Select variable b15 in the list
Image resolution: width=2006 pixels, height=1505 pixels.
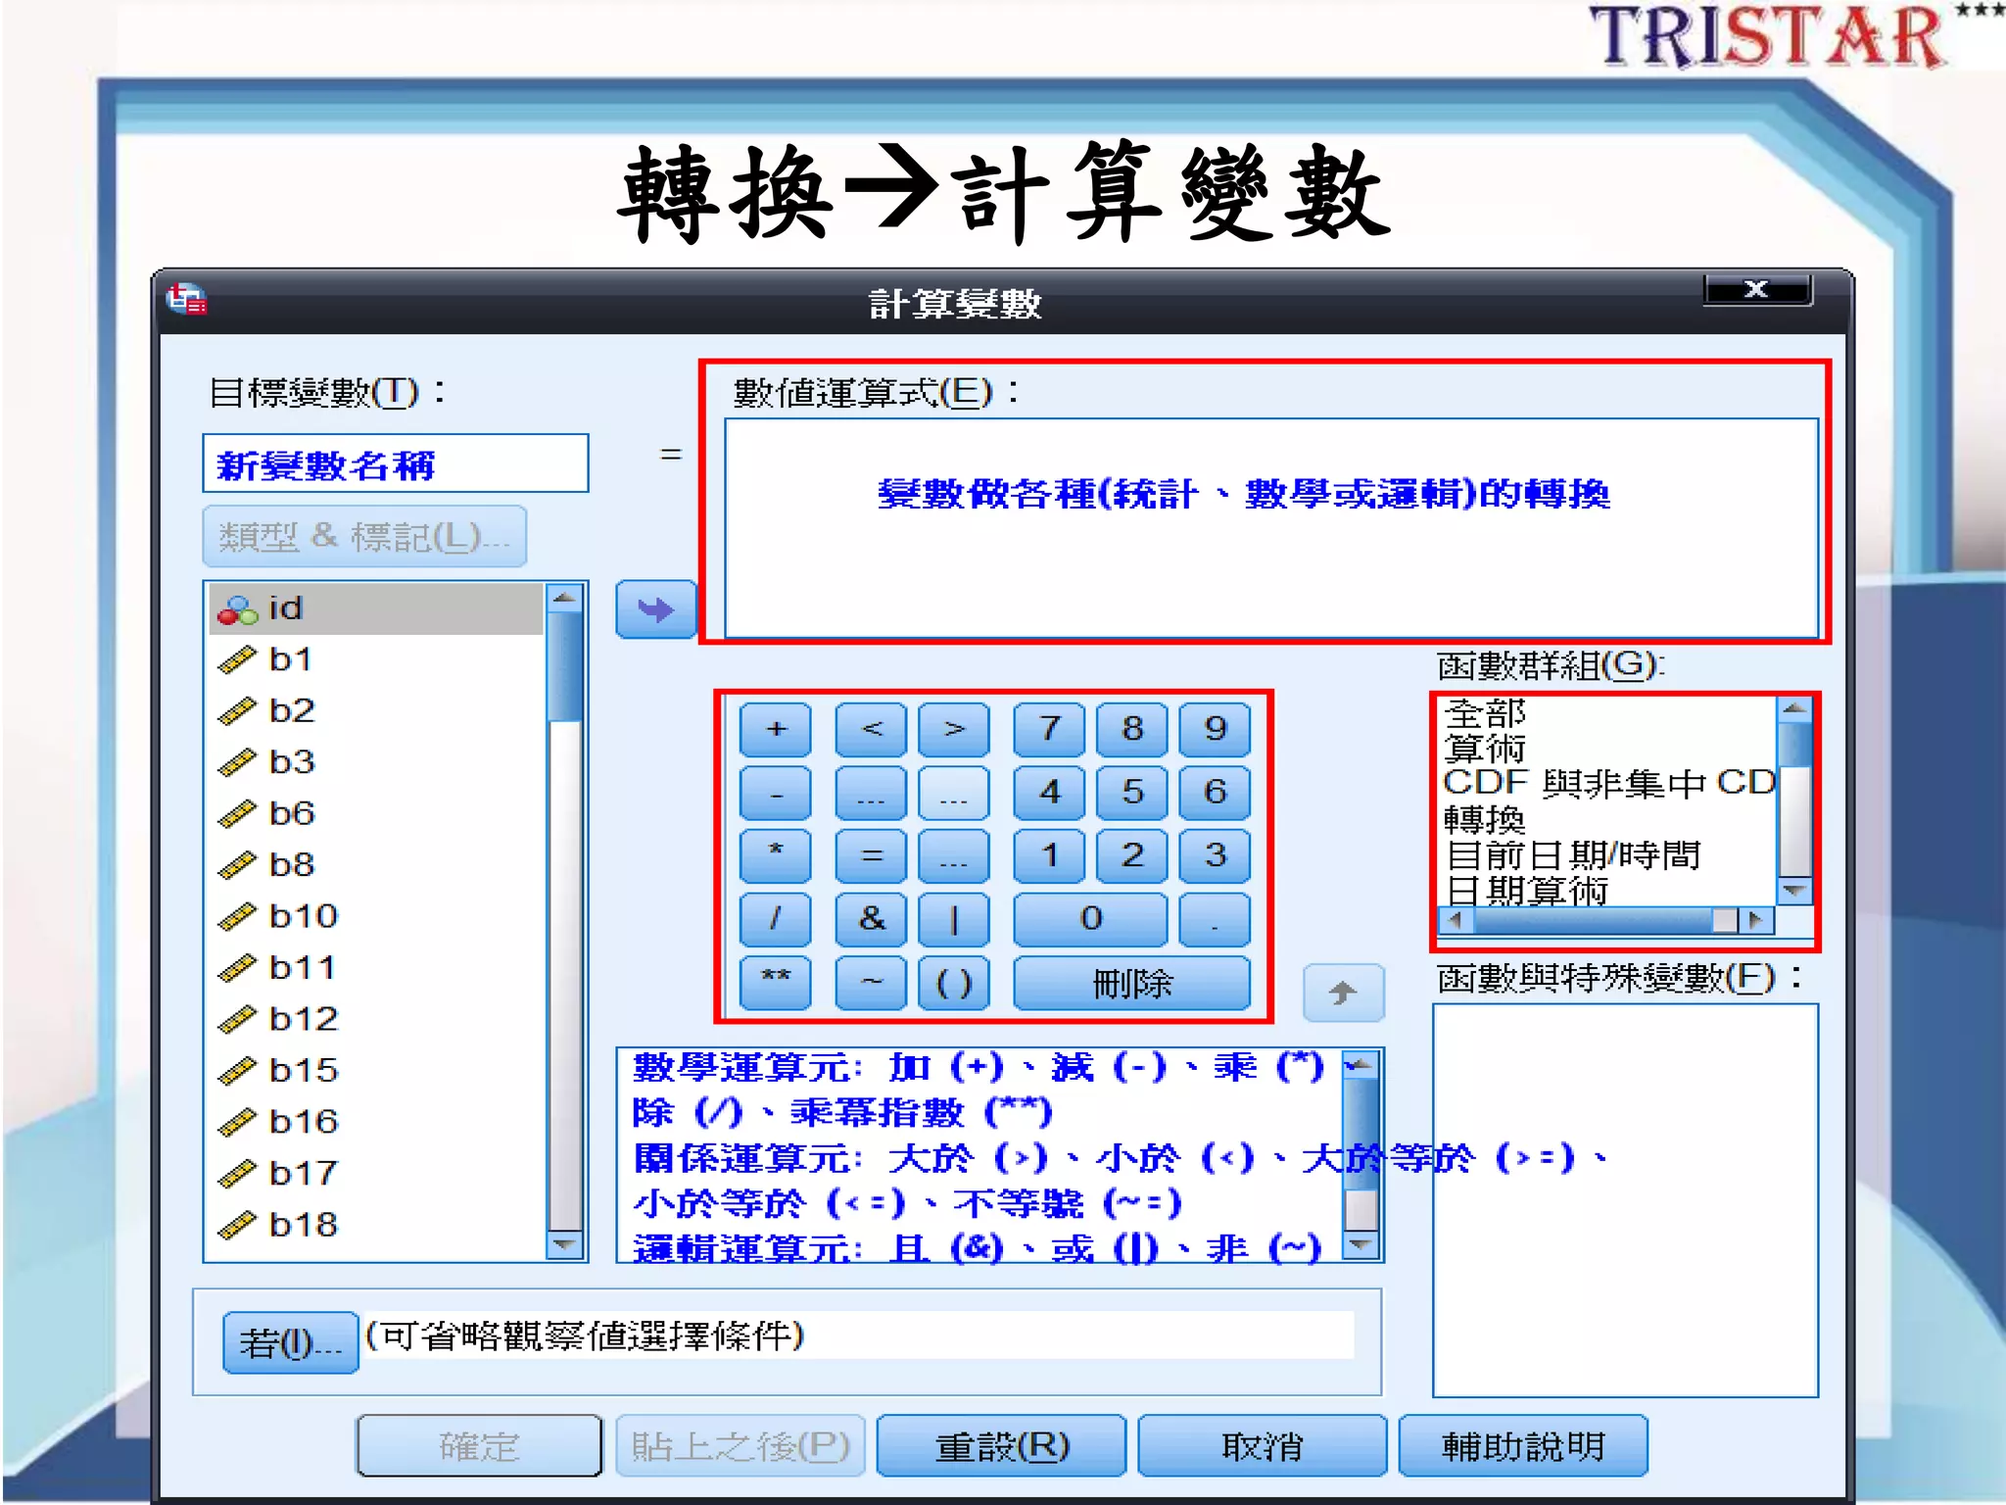[376, 1070]
